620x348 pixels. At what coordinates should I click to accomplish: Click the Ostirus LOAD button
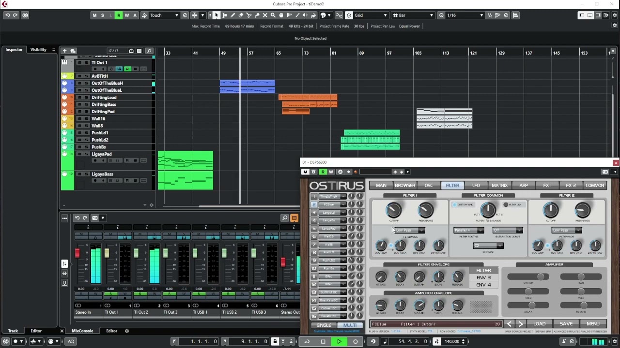click(x=539, y=324)
